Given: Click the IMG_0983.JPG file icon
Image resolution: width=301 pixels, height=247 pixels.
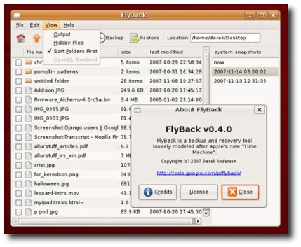Looking at the screenshot, I should 29,118.
